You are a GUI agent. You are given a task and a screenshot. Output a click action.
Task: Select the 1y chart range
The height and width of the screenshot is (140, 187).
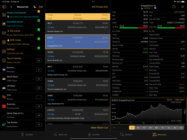[x=163, y=128]
